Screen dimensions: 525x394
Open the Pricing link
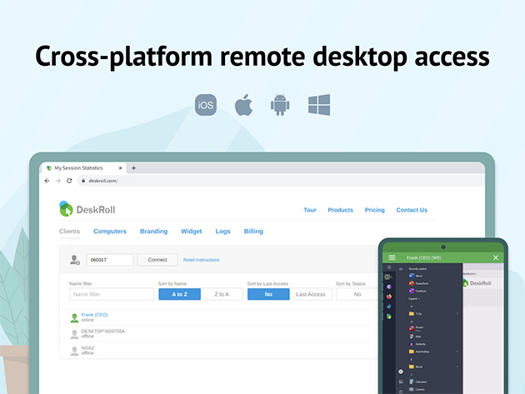pyautogui.click(x=375, y=210)
